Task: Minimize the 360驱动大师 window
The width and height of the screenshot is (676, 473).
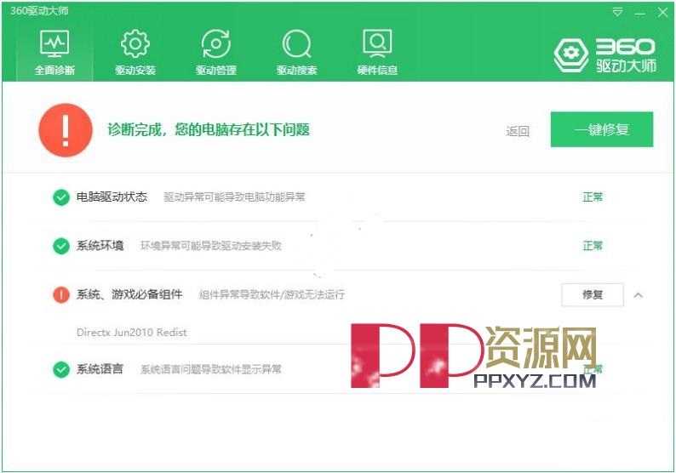Action: pyautogui.click(x=639, y=13)
